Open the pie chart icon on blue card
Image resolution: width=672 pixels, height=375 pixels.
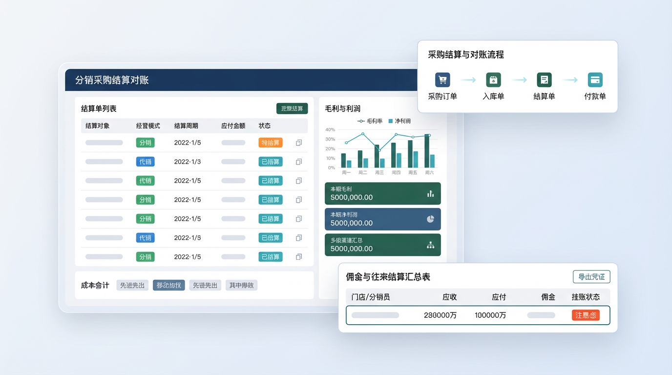430,219
